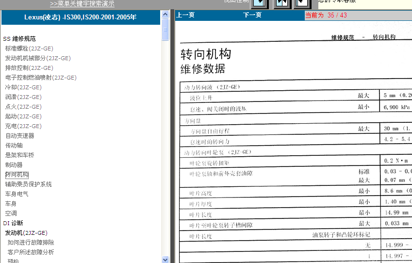Open 充电(2JZ-GE) entry

tap(23, 126)
